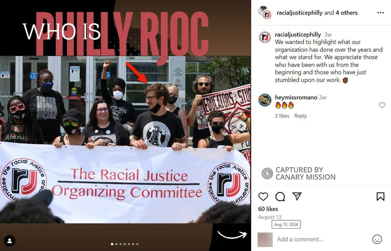
Task: Reply to heymissromano's comment
Action: [x=301, y=116]
